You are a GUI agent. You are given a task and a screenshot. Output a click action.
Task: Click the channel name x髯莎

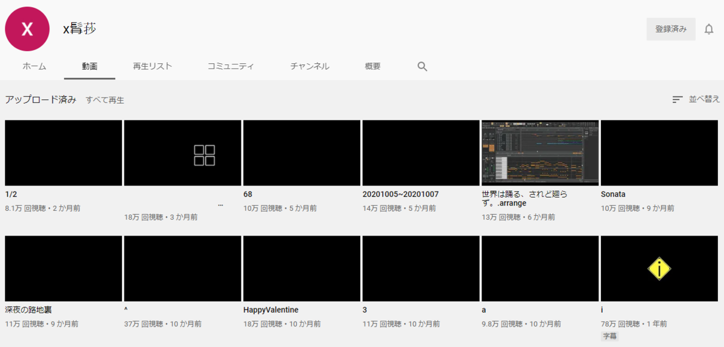pos(80,28)
